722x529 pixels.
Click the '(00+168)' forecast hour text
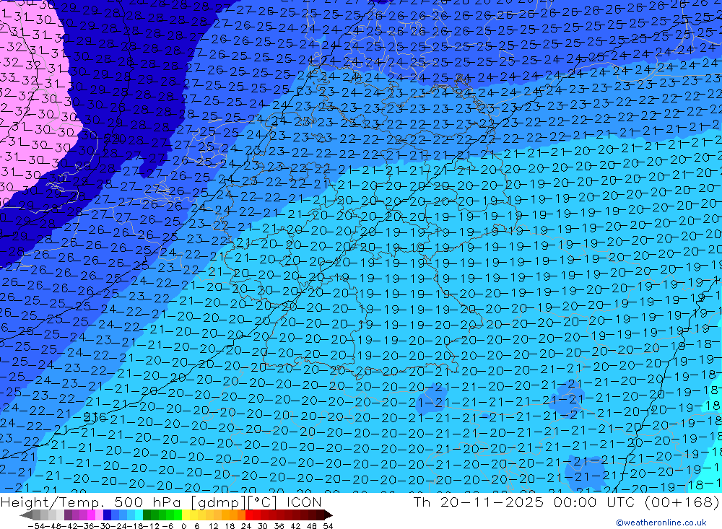click(x=682, y=502)
